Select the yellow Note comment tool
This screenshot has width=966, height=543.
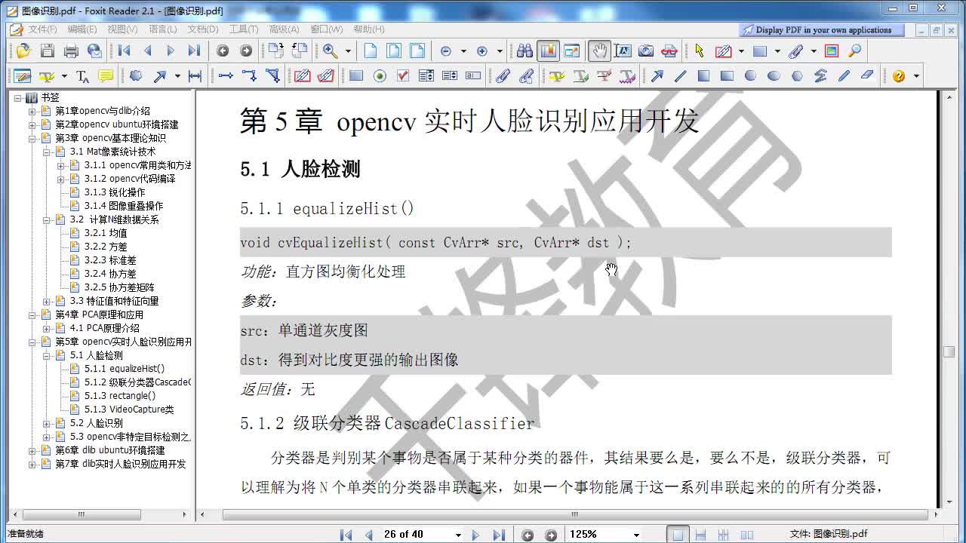pos(106,76)
